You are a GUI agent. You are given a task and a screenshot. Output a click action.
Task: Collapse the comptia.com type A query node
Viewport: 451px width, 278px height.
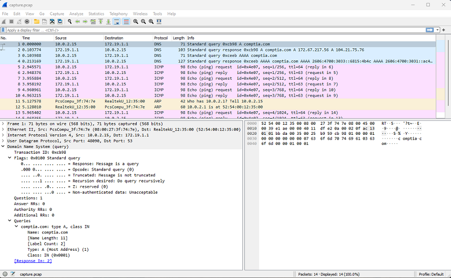16,227
